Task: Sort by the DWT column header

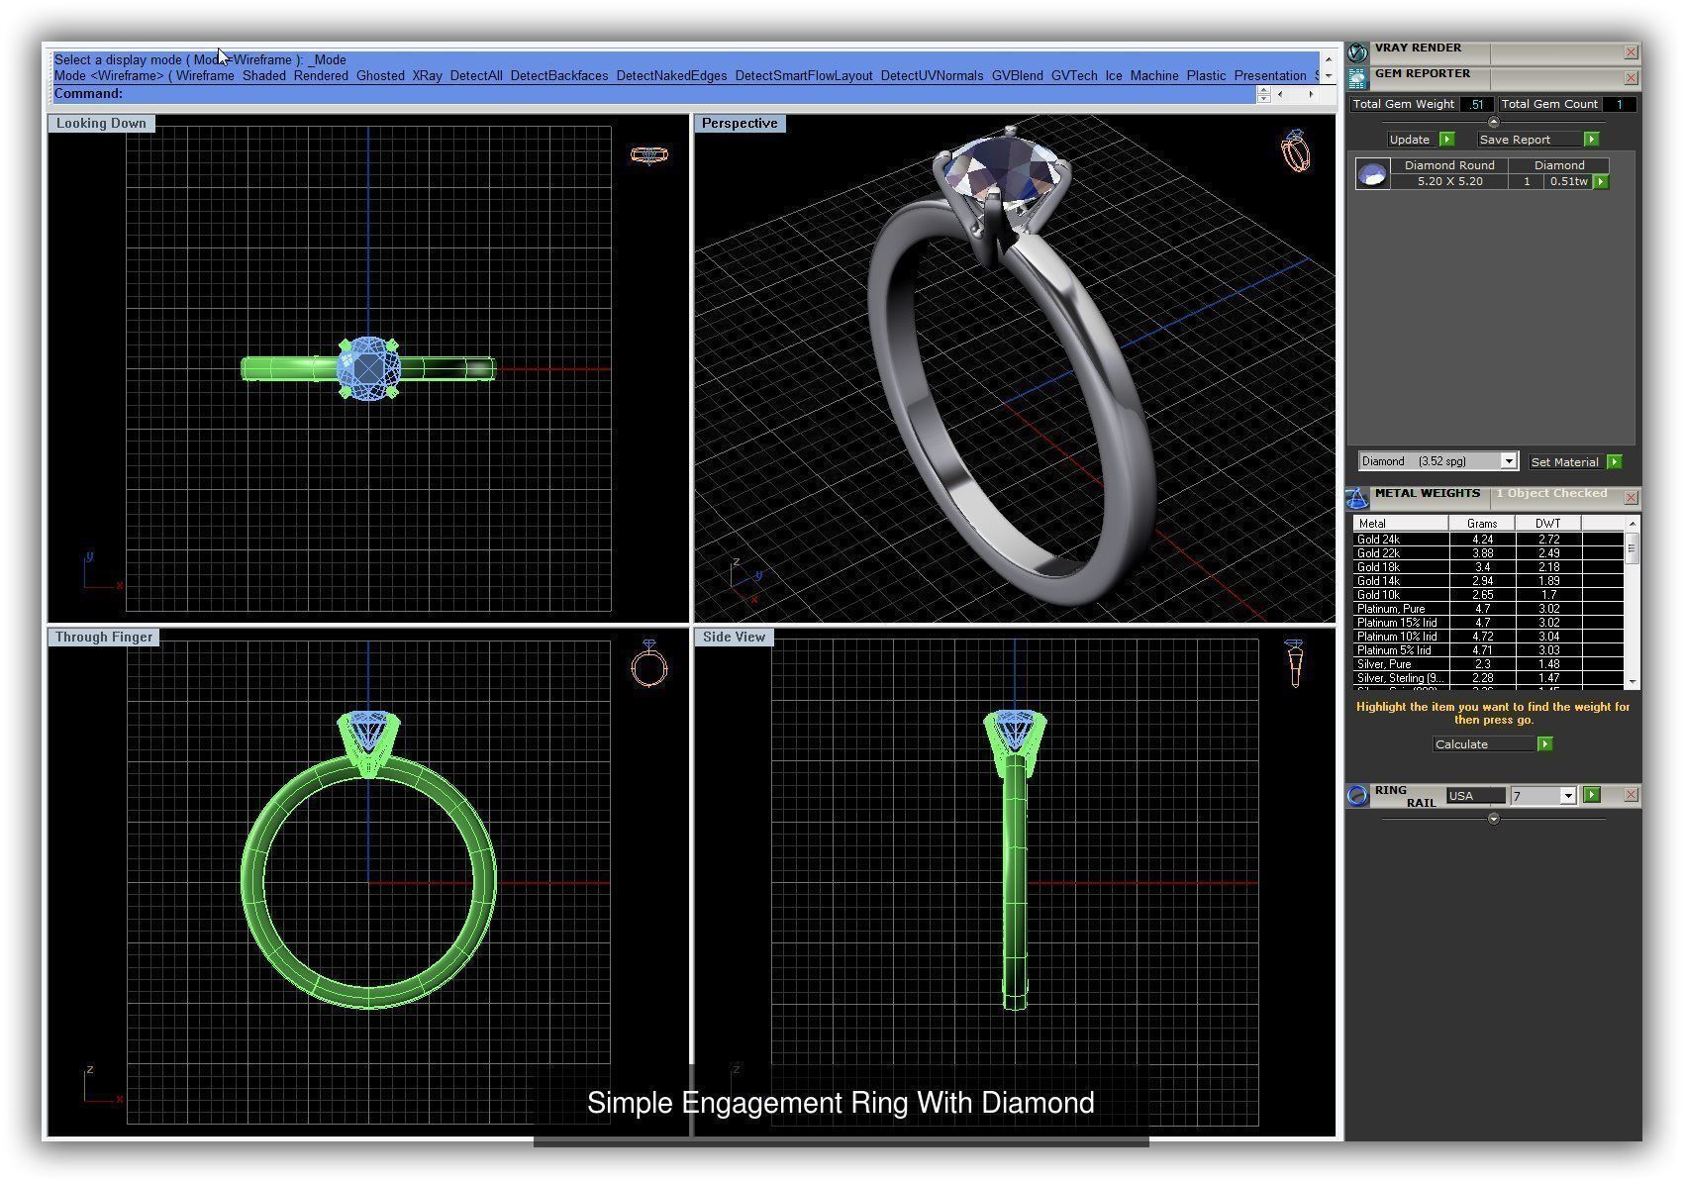Action: pyautogui.click(x=1548, y=524)
